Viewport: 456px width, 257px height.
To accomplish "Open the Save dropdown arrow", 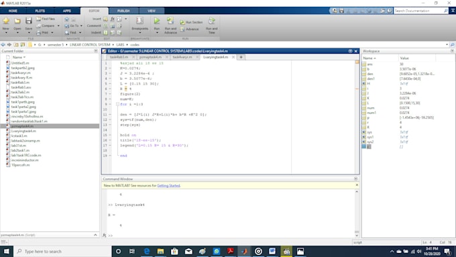I will click(x=28, y=33).
